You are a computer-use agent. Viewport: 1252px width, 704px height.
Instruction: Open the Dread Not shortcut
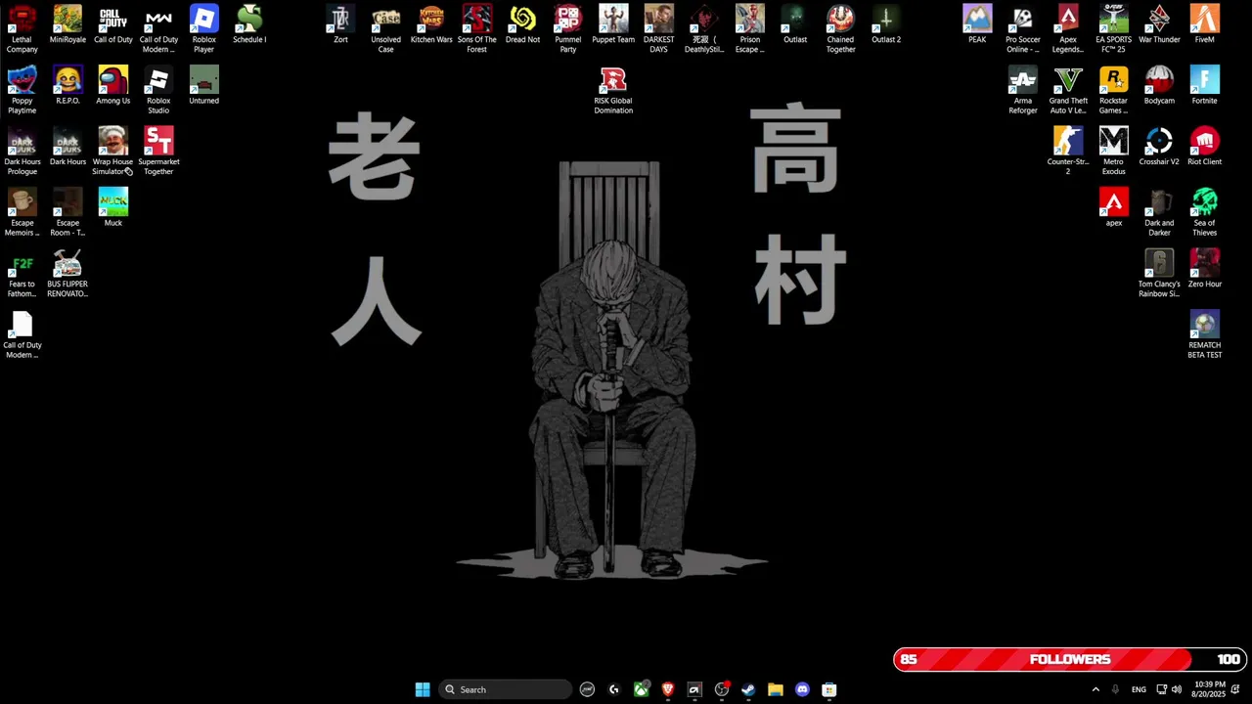click(x=522, y=24)
